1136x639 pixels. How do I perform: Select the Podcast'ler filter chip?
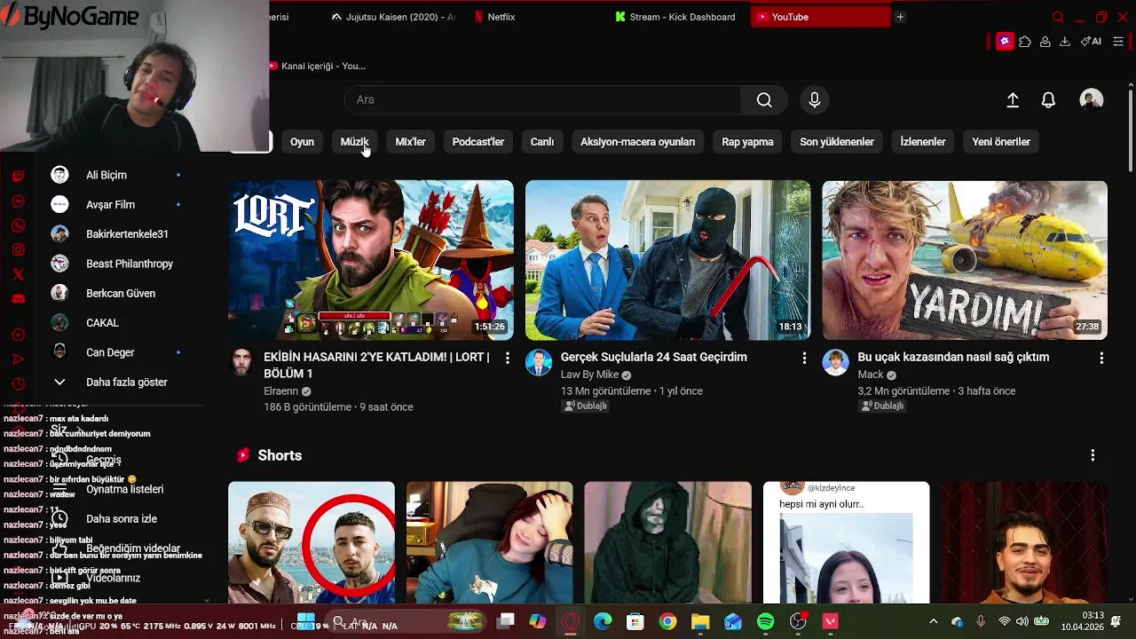(x=477, y=142)
